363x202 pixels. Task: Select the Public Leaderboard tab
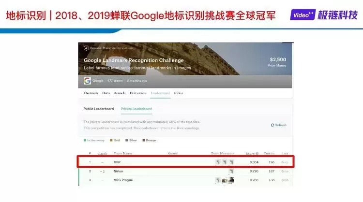99,109
